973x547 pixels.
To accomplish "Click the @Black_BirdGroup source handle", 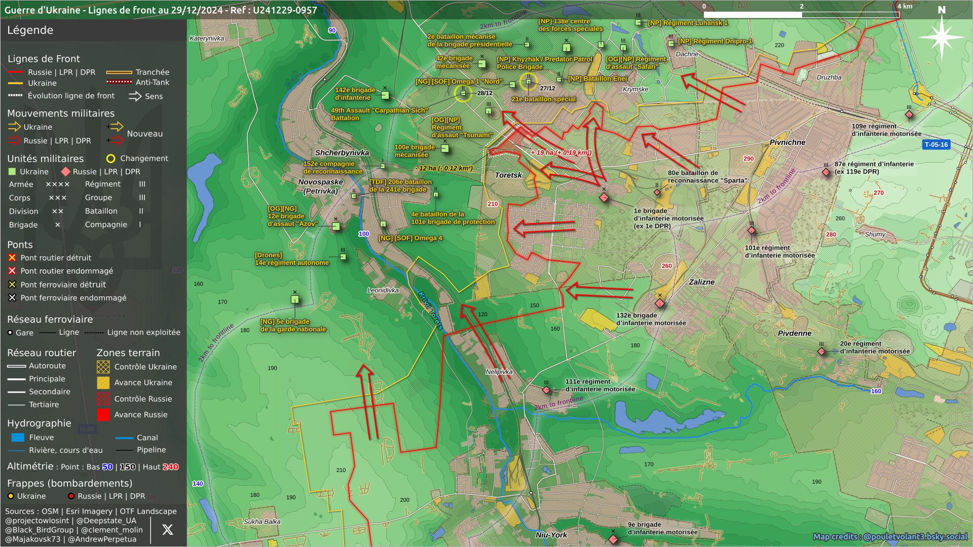I will 40,530.
